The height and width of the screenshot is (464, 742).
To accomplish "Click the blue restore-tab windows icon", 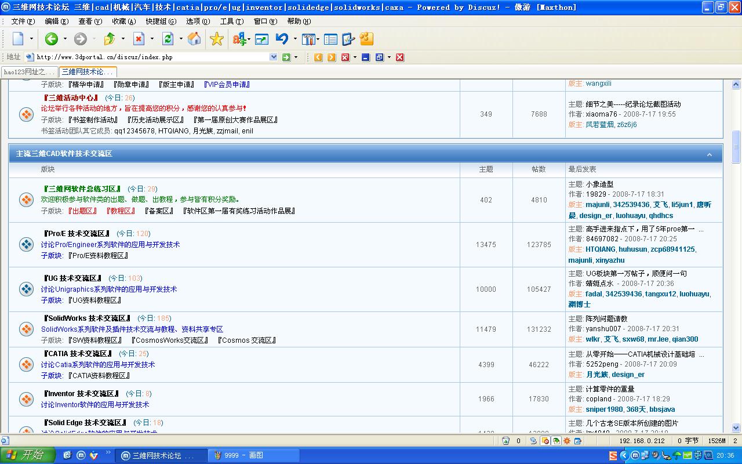I will pos(379,57).
